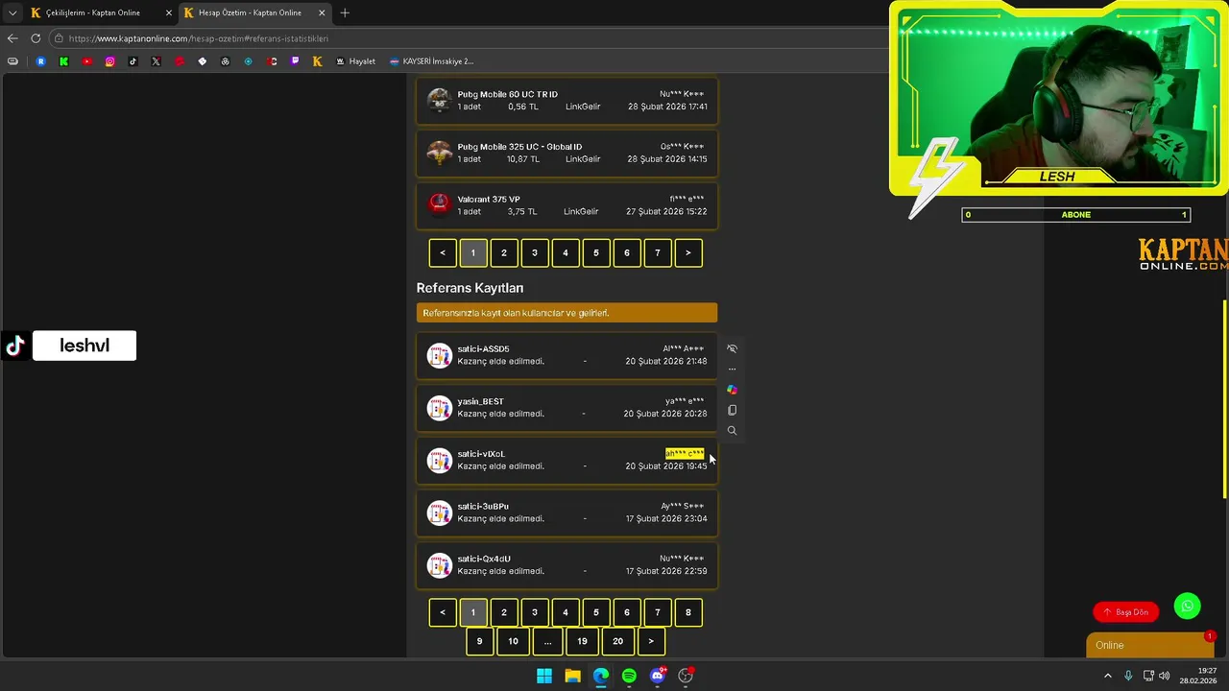The image size is (1229, 691).
Task: Click the ellipsis page button
Action: coord(548,641)
